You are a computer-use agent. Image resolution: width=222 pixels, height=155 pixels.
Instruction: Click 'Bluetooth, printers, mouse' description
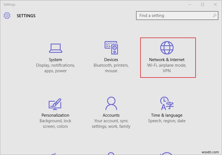click(x=111, y=68)
